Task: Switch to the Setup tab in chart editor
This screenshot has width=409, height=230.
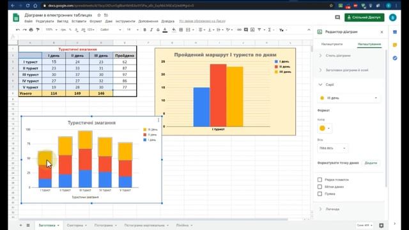Action: [x=332, y=44]
